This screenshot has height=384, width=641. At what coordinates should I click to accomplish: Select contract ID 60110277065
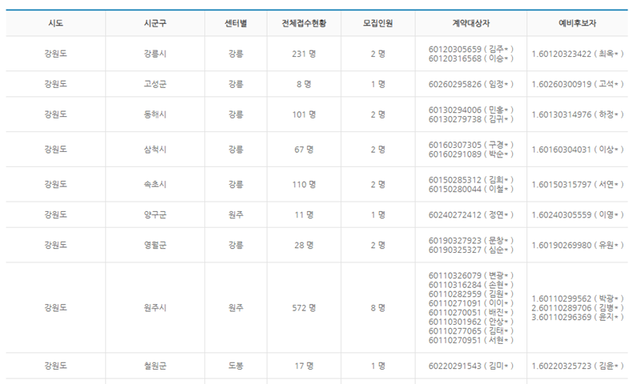455,331
